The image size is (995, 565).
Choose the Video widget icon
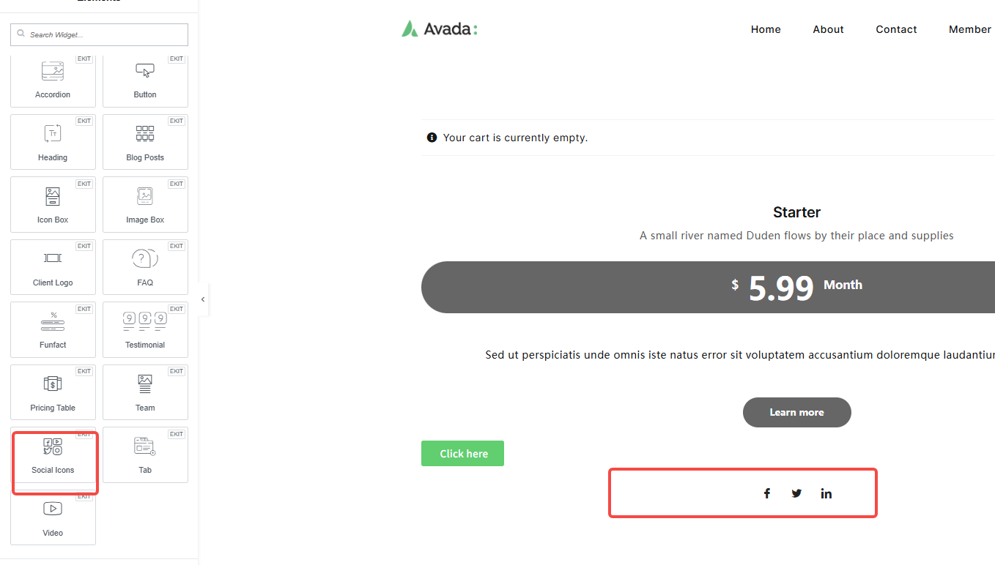(52, 516)
